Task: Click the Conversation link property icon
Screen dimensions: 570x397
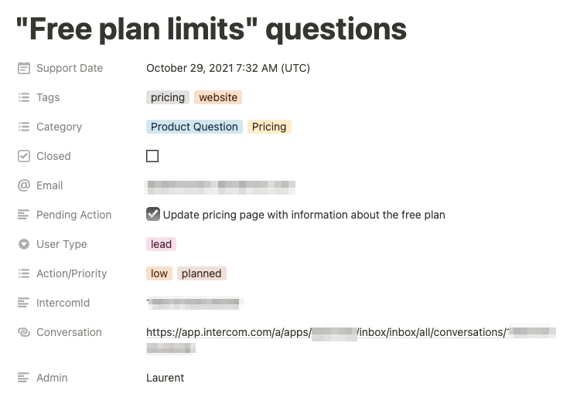Action: [x=23, y=332]
